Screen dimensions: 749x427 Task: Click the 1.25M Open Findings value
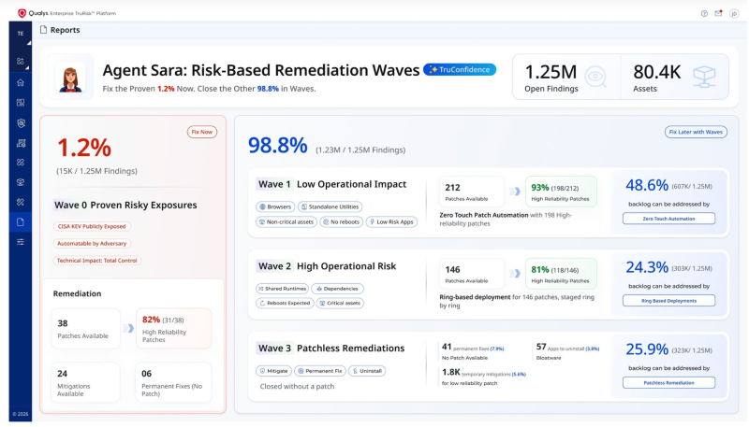point(551,73)
